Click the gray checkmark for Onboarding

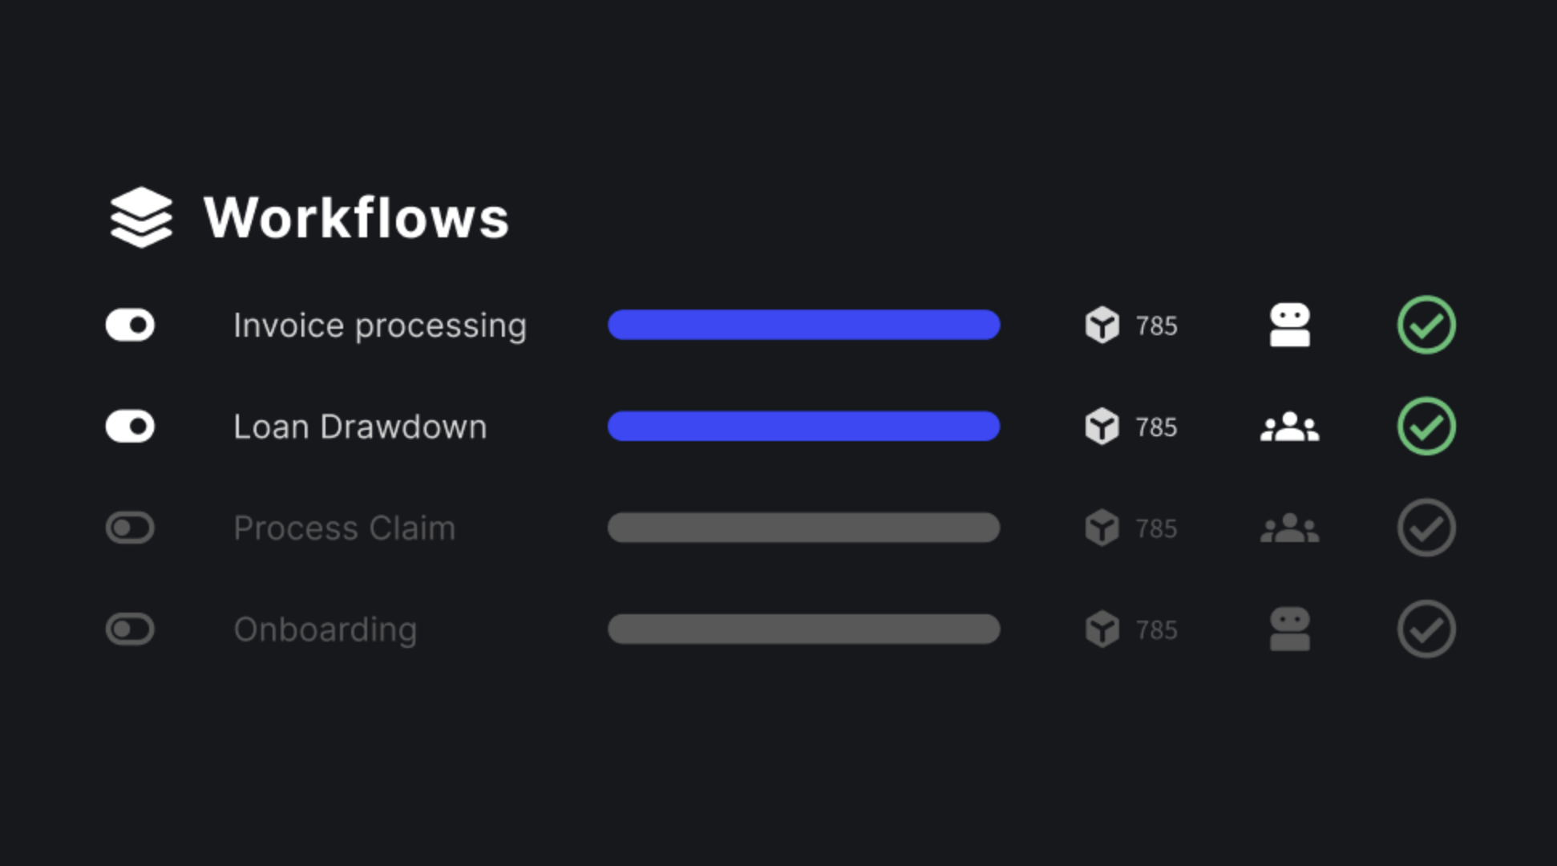pyautogui.click(x=1426, y=629)
